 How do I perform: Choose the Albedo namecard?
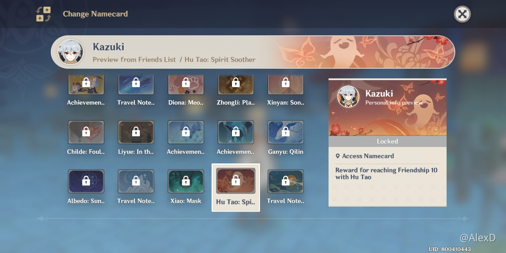86,182
